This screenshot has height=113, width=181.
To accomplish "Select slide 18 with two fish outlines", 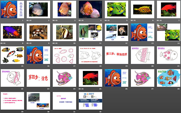I will [90, 55].
